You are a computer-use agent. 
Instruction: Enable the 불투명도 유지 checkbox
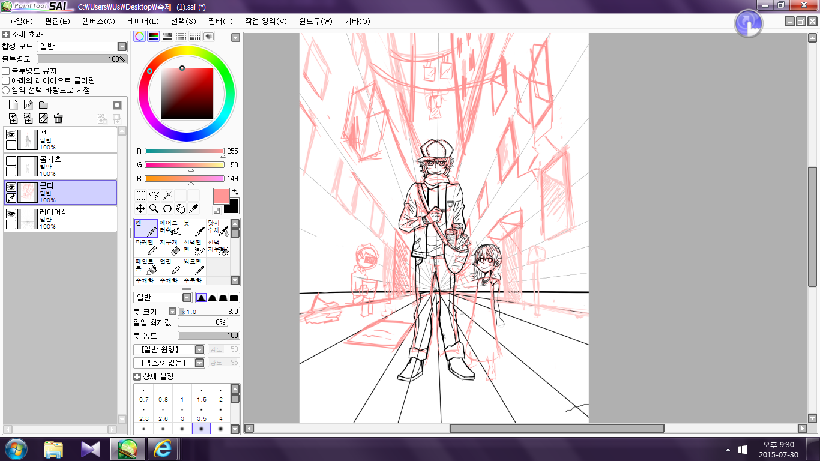(6, 71)
